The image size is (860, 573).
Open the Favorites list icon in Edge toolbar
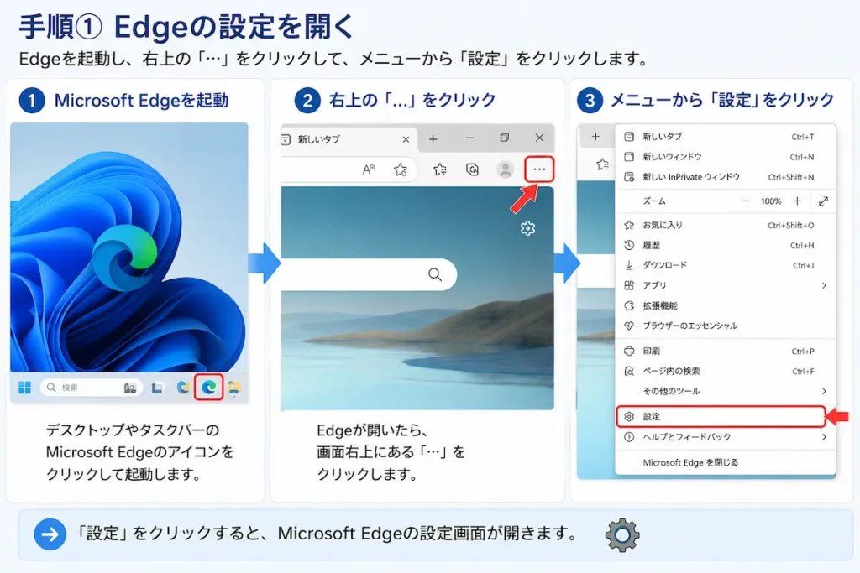pos(440,169)
